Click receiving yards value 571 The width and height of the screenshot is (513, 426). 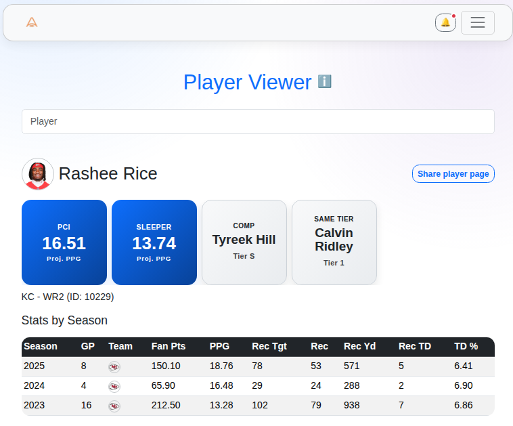click(x=351, y=366)
